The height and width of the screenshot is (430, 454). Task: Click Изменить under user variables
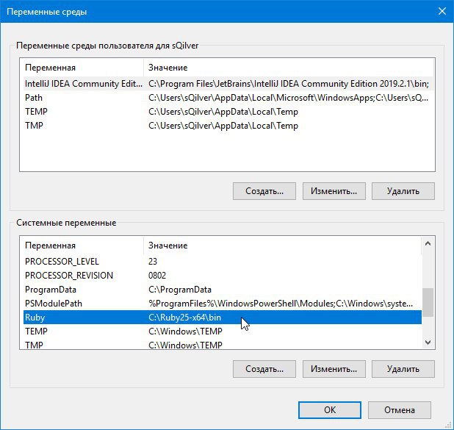click(x=334, y=191)
